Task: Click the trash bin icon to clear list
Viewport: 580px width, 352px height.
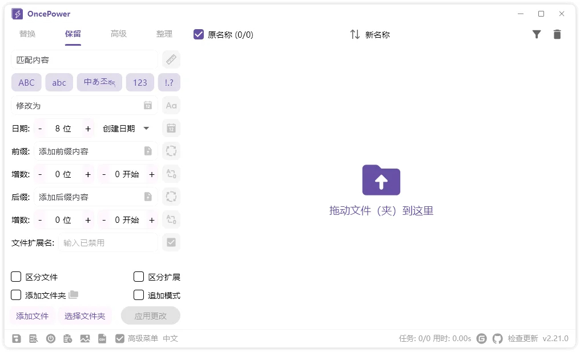Action: (557, 35)
